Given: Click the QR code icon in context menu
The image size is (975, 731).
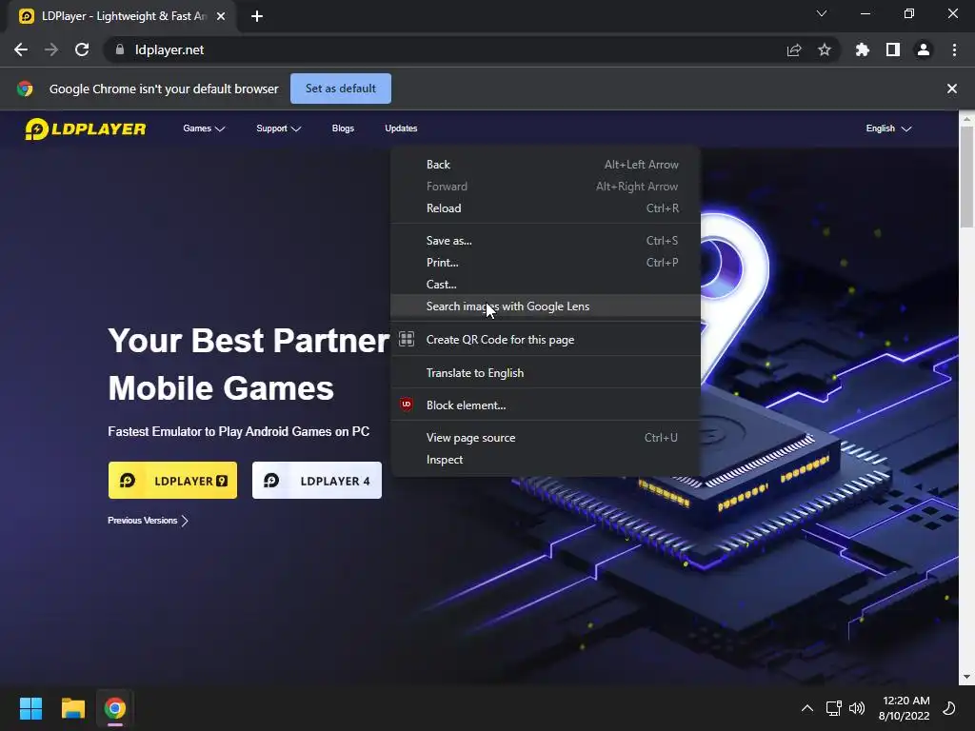Looking at the screenshot, I should coord(407,339).
